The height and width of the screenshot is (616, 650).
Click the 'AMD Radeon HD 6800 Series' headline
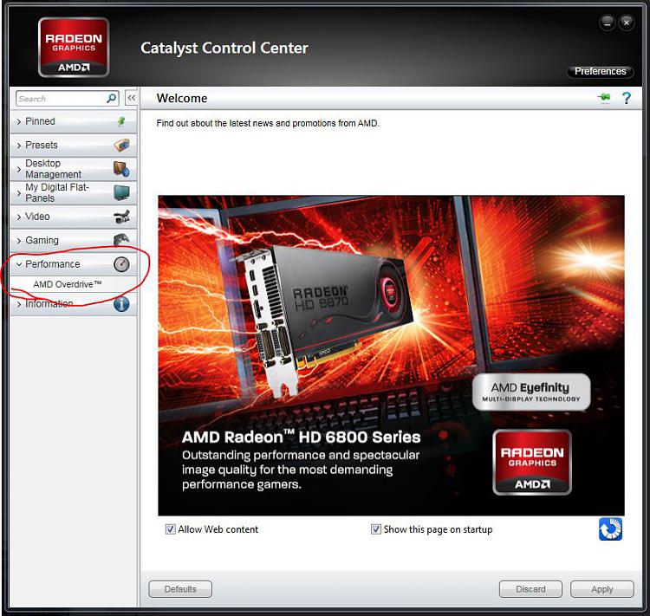301,437
